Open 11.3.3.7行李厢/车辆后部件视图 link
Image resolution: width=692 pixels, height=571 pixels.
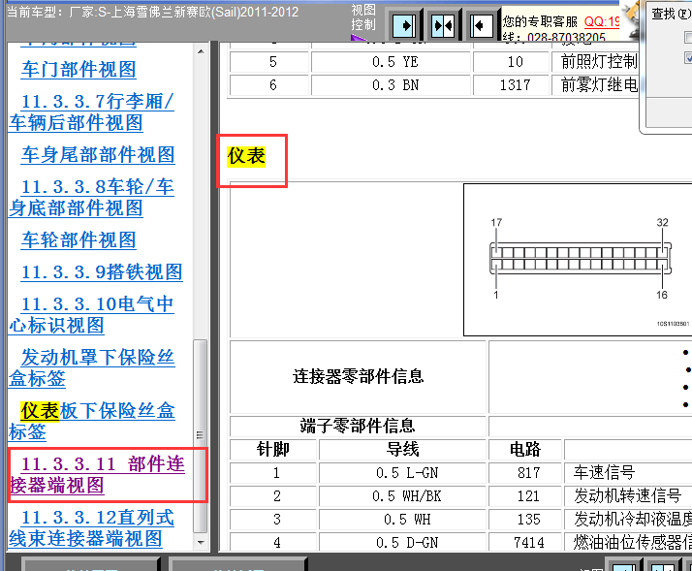(92, 111)
